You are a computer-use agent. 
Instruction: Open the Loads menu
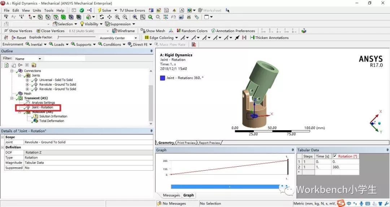pyautogui.click(x=59, y=44)
